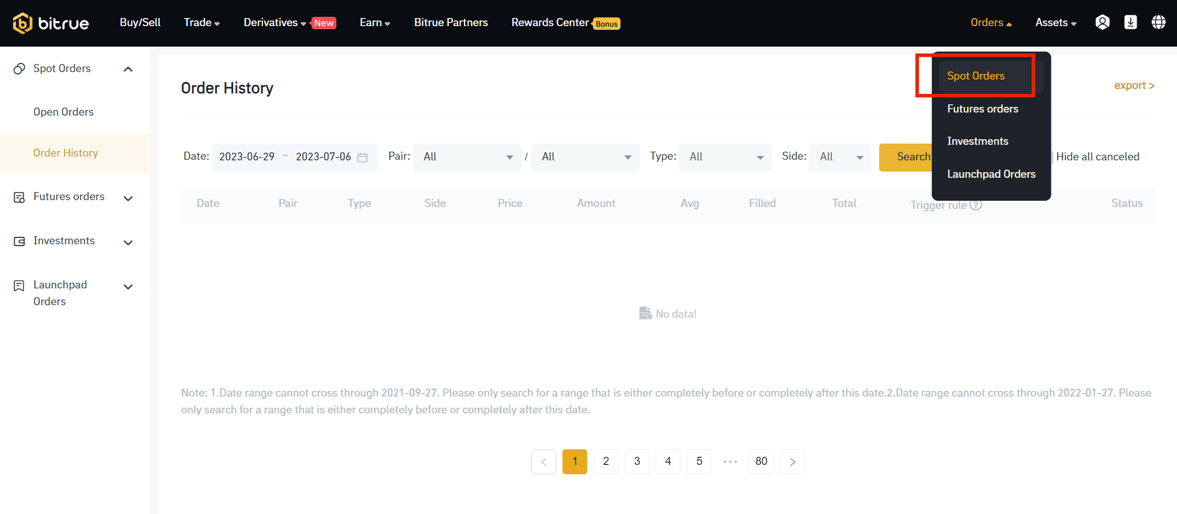This screenshot has width=1177, height=514.
Task: Go to previous page arrow
Action: coord(543,462)
